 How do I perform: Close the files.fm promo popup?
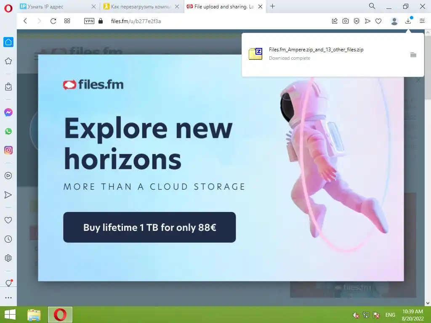[x=418, y=80]
